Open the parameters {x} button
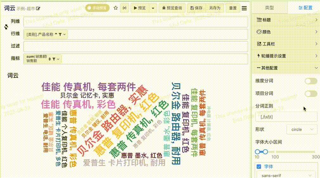This screenshot has height=178, width=320. (x=125, y=8)
